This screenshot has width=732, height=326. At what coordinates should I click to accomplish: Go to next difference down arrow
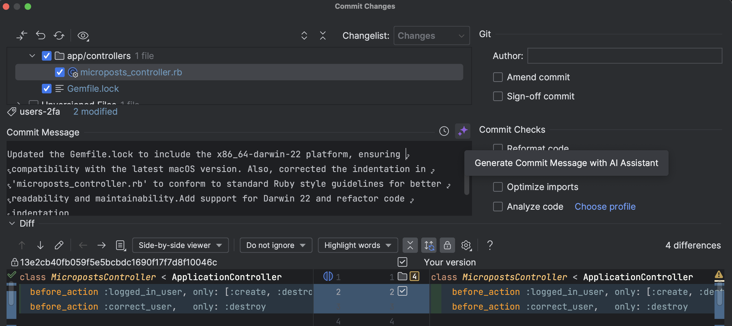40,245
